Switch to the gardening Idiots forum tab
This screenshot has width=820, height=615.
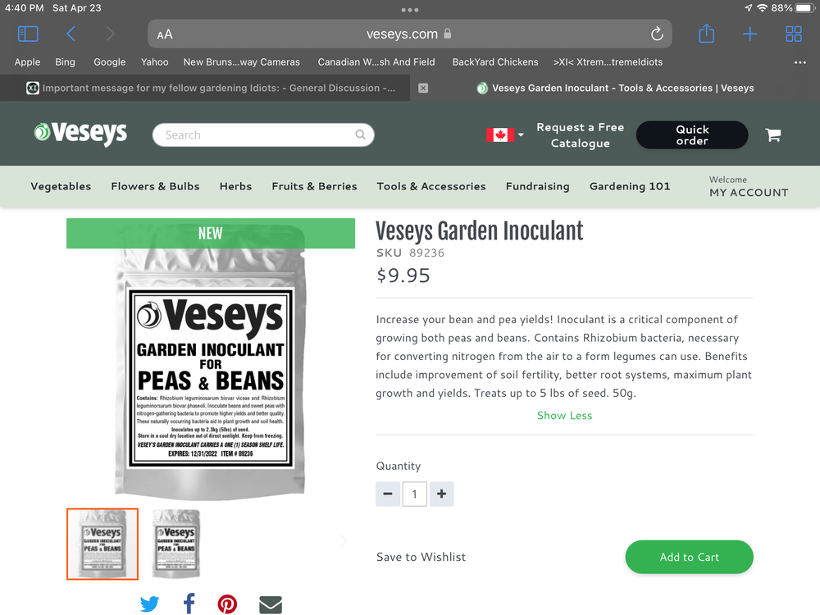211,88
